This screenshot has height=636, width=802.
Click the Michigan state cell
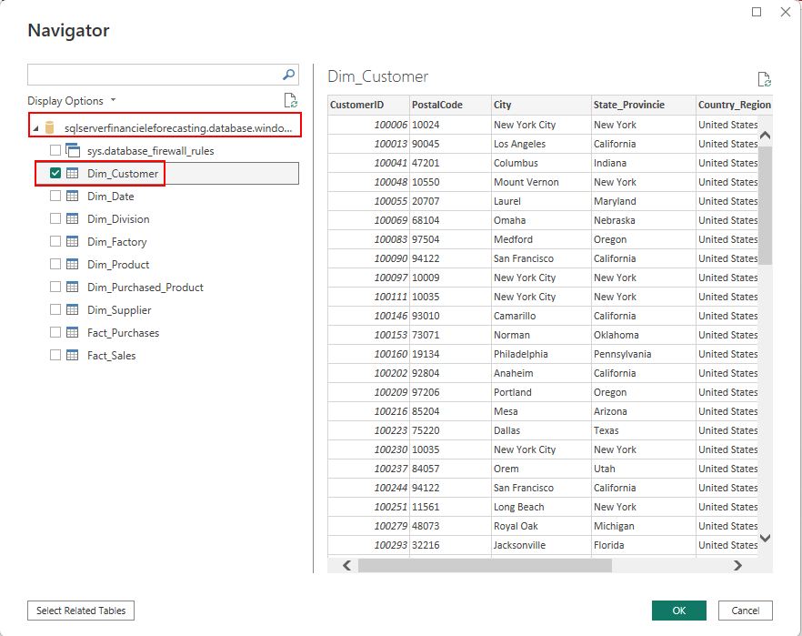[x=644, y=526]
